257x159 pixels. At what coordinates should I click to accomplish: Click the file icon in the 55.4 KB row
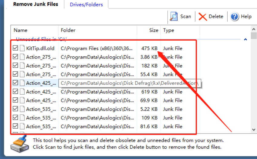[22, 74]
